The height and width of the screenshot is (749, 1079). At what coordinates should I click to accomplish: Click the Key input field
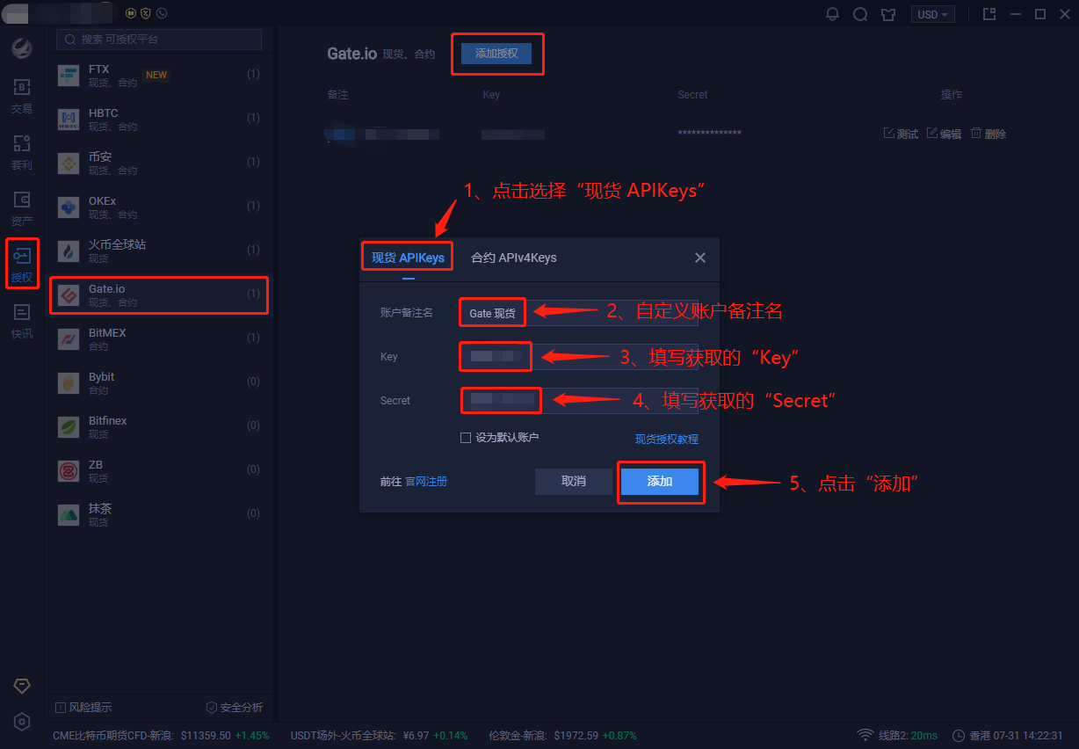[578, 357]
